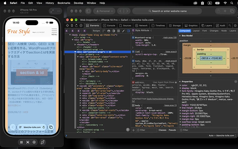Select the Changes sidebar tab
Image resolution: width=238 pixels, height=149 pixels.
pyautogui.click(x=214, y=31)
